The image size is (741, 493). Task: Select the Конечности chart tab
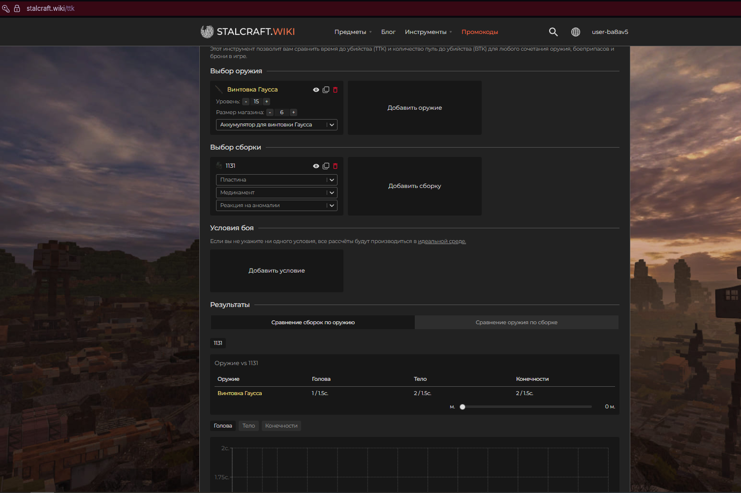[281, 426]
